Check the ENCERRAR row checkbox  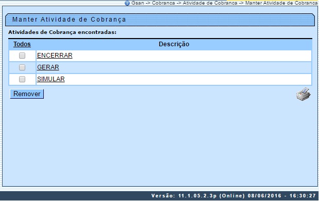[22, 56]
